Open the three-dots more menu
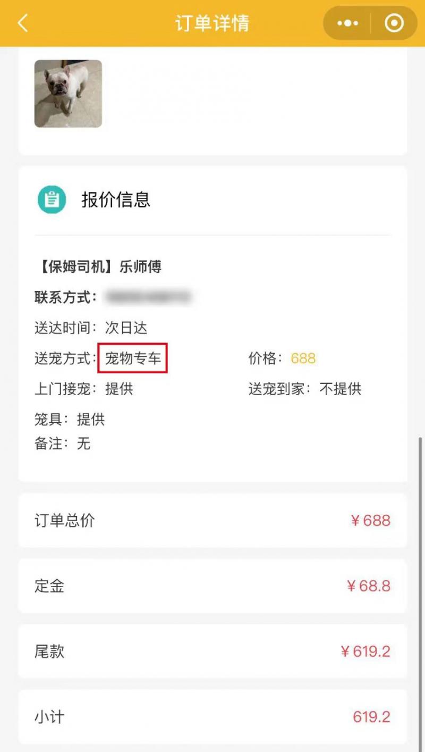Image resolution: width=425 pixels, height=752 pixels. click(x=347, y=23)
